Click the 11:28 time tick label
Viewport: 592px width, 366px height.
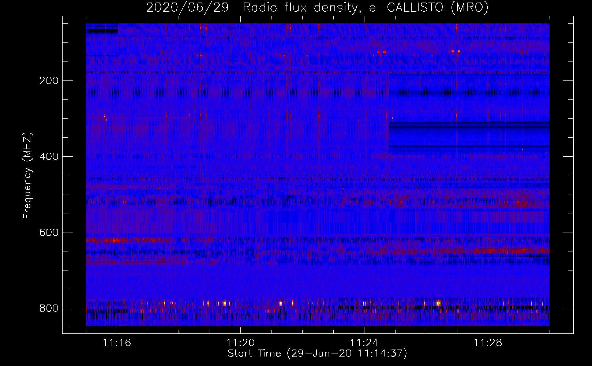click(x=488, y=343)
